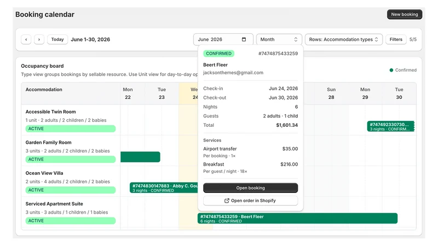Click guest name Beert Fleer in popup

pyautogui.click(x=215, y=65)
